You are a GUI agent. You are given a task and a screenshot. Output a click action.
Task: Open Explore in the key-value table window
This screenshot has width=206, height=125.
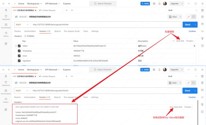pyautogui.click(x=67, y=4)
